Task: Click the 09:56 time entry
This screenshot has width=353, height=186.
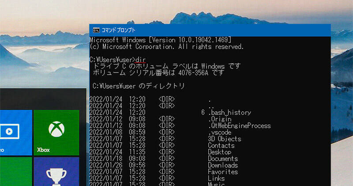Action: point(137,165)
